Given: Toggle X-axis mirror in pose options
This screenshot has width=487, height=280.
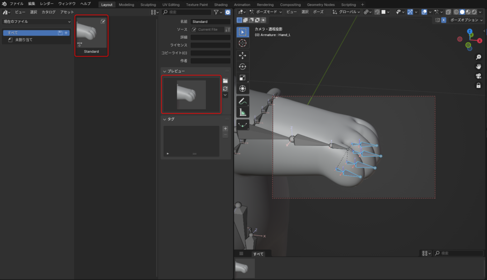Looking at the screenshot, I should [443, 20].
